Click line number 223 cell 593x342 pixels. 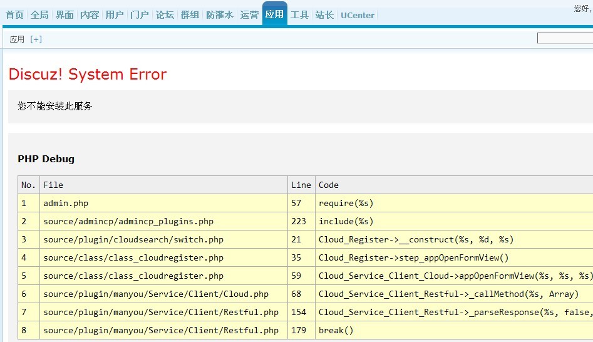(301, 221)
